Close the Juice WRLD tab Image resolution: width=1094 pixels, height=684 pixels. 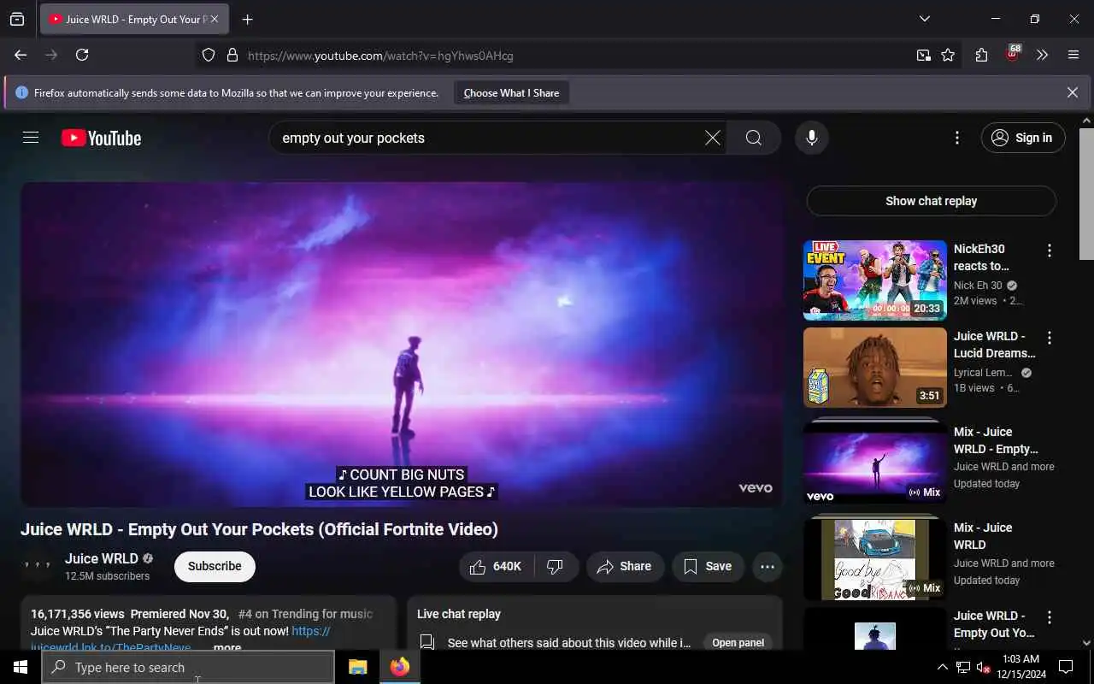pos(214,19)
